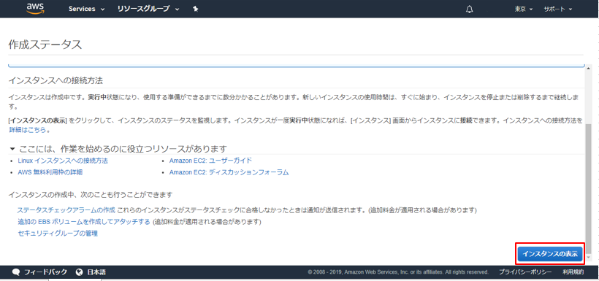Image resolution: width=599 pixels, height=281 pixels.
Task: Click the インスタンスの表示 button
Action: [550, 254]
